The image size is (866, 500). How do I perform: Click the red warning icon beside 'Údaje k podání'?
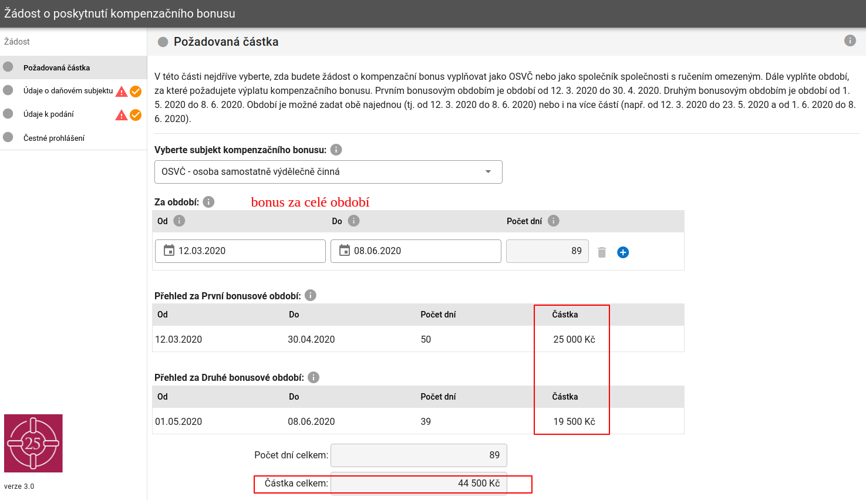click(122, 115)
